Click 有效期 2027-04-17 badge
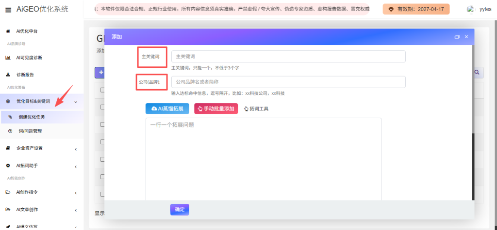497x230 pixels. [x=416, y=9]
